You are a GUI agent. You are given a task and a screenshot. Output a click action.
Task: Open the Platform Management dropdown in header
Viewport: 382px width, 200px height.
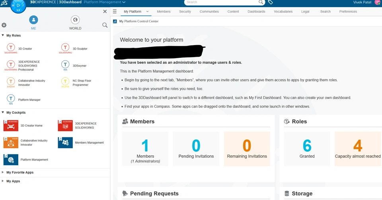[x=105, y=2]
